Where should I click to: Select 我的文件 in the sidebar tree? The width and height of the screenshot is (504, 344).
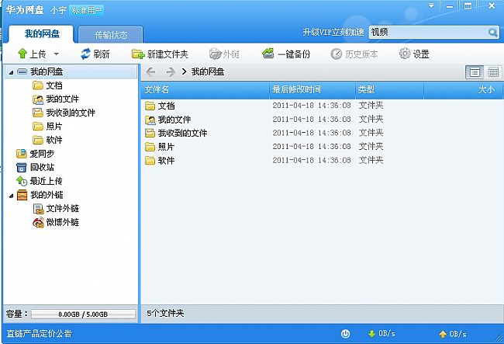click(56, 99)
